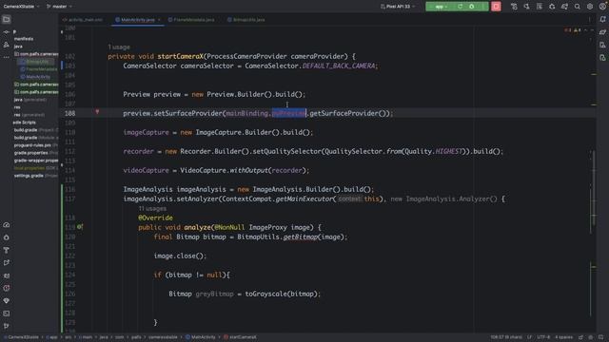The image size is (609, 342).
Task: Click the '11 usages' hint above @Override
Action: coord(152,209)
